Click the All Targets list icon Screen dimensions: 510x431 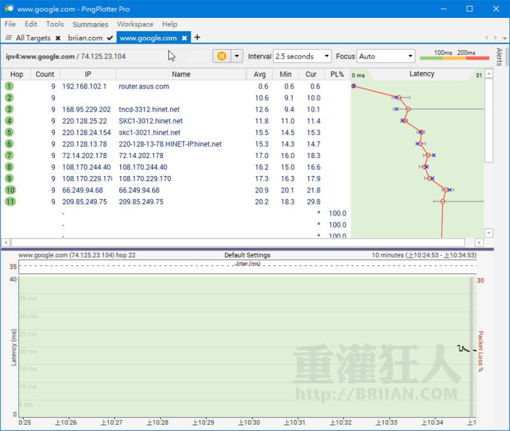point(9,38)
